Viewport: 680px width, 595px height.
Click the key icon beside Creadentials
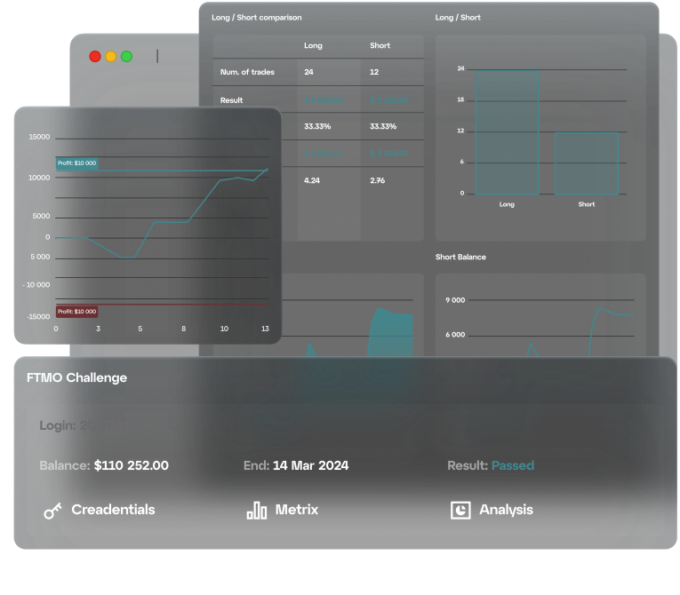click(x=52, y=511)
